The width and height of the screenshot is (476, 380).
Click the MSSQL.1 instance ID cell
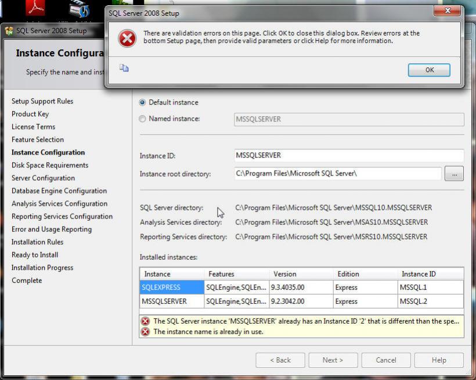(x=431, y=288)
